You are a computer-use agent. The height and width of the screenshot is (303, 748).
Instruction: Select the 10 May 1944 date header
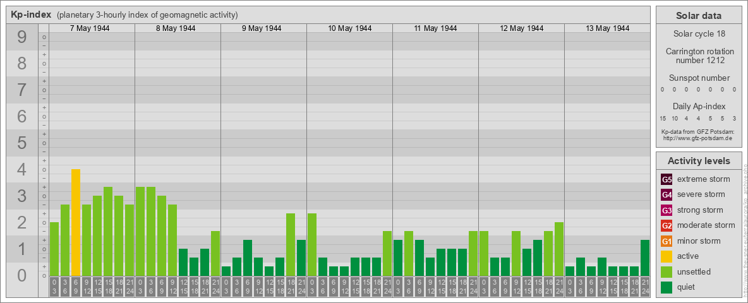pos(349,28)
